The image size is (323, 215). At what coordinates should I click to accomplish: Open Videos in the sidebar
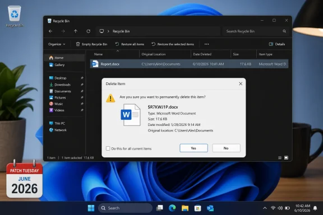(x=59, y=110)
